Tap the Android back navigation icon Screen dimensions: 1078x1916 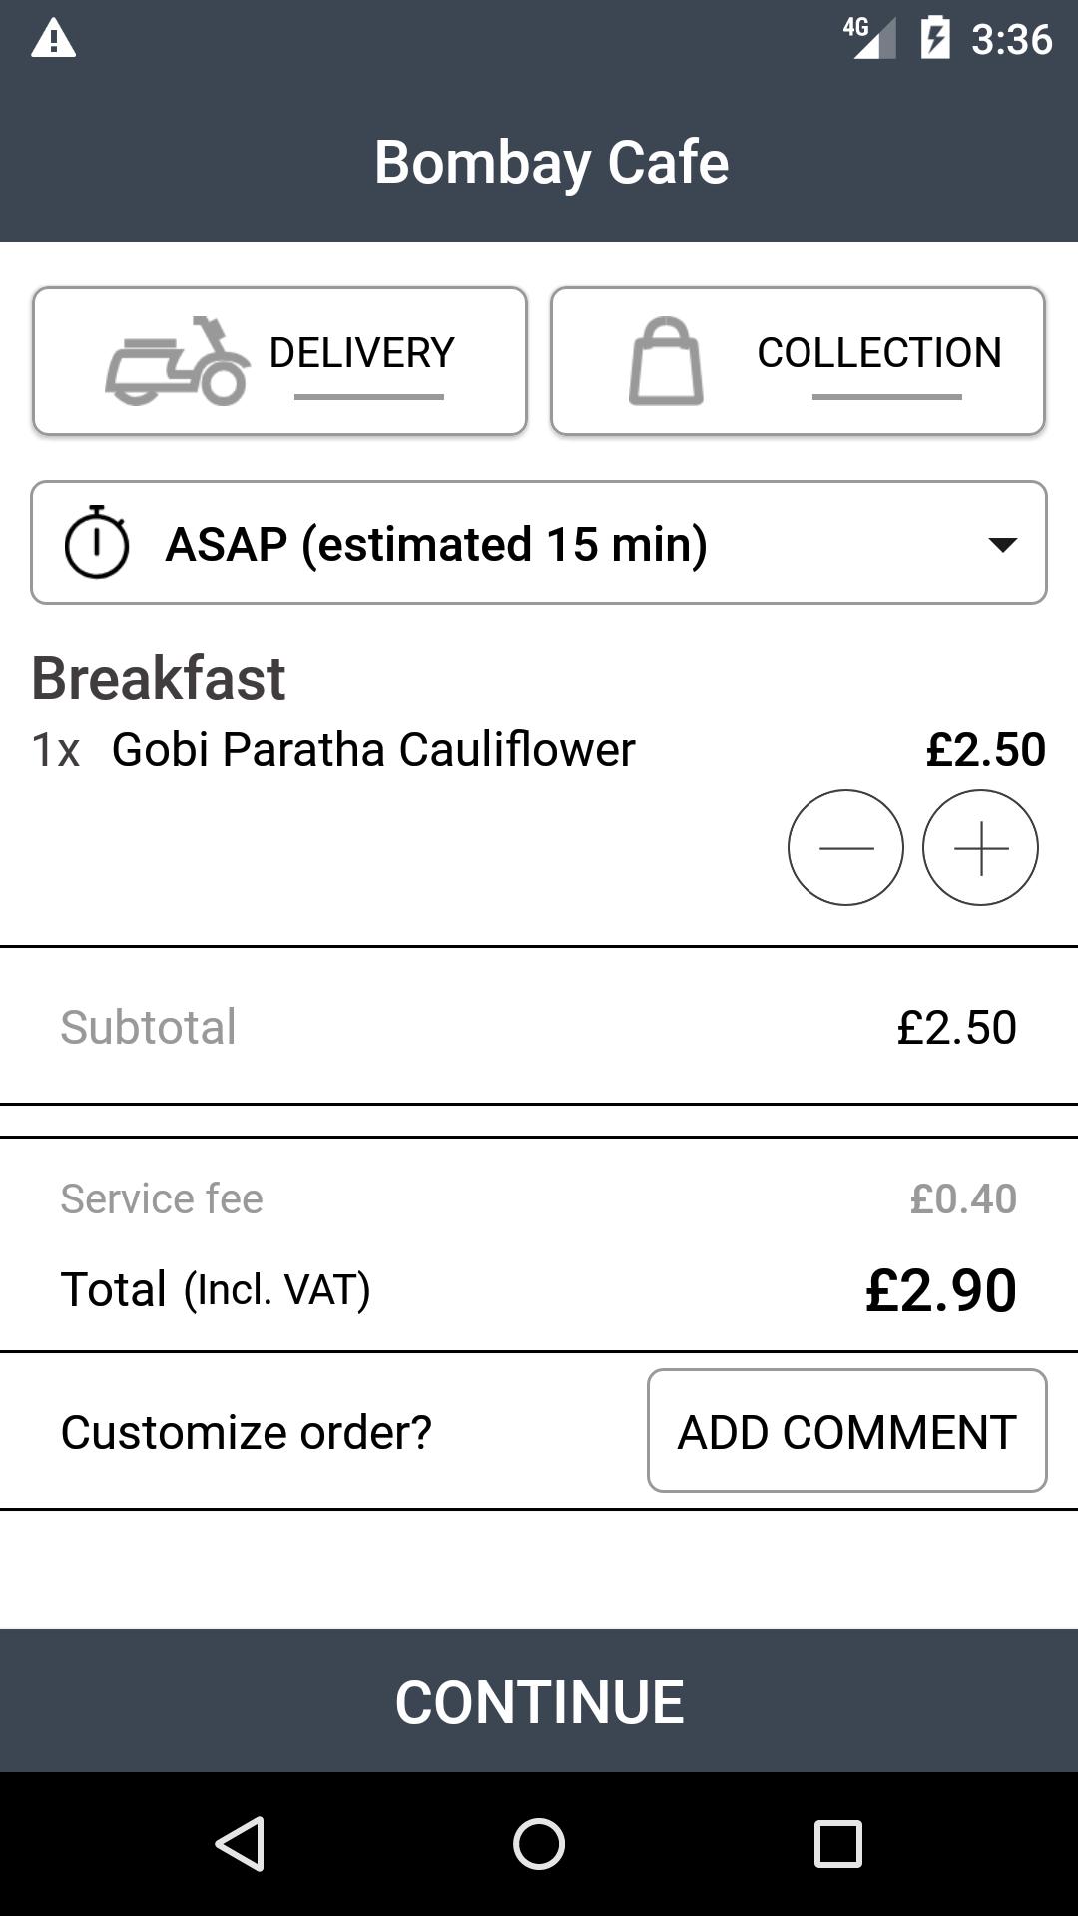coord(241,1843)
